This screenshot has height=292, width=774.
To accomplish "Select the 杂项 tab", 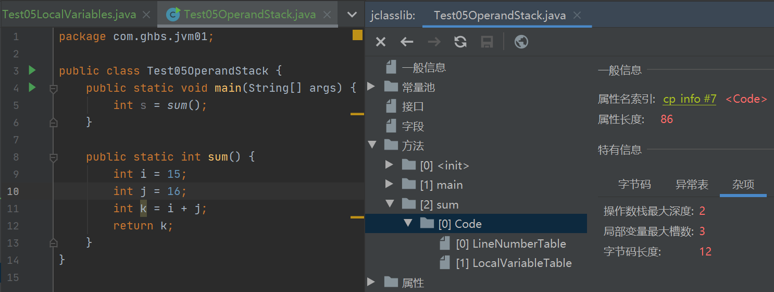I will [743, 185].
